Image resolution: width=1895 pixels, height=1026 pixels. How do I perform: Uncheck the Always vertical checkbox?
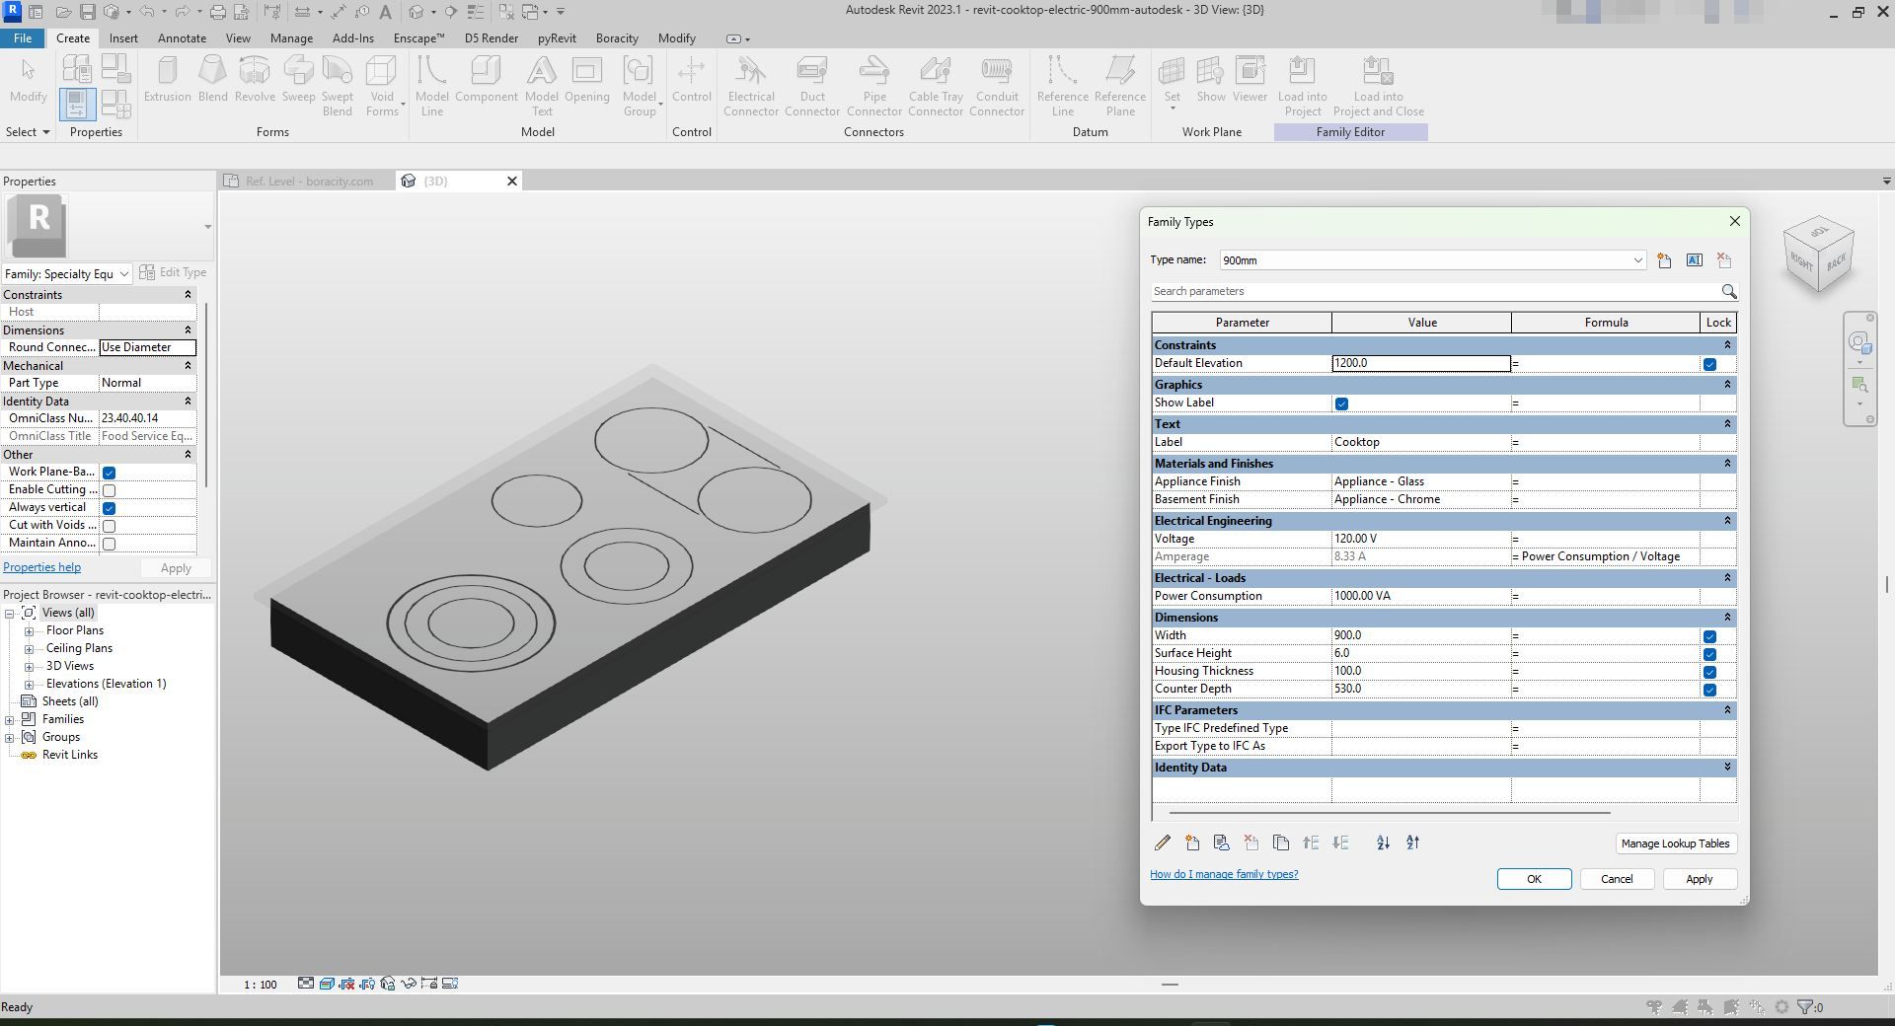(110, 508)
